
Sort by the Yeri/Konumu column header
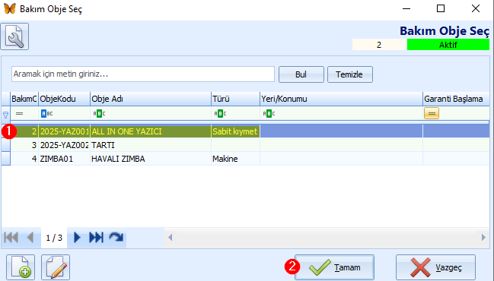pos(341,99)
